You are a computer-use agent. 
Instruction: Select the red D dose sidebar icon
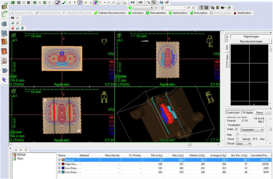point(4,41)
